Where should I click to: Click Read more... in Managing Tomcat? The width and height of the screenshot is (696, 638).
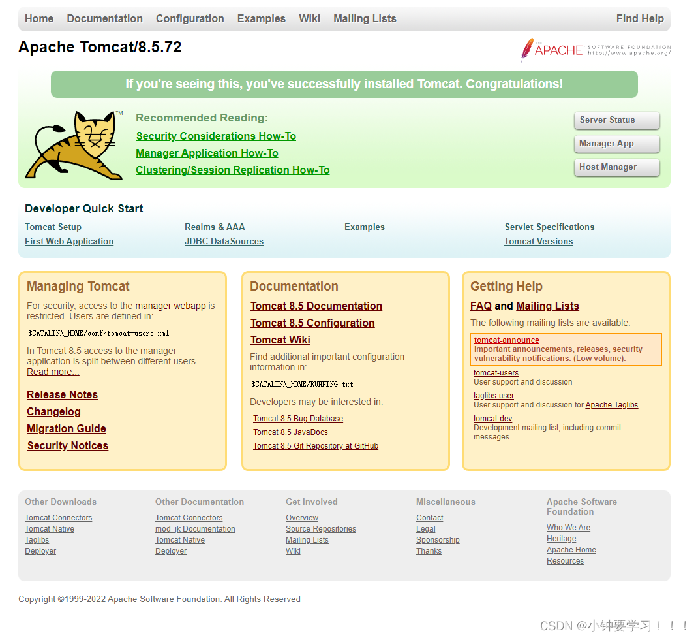pyautogui.click(x=53, y=372)
